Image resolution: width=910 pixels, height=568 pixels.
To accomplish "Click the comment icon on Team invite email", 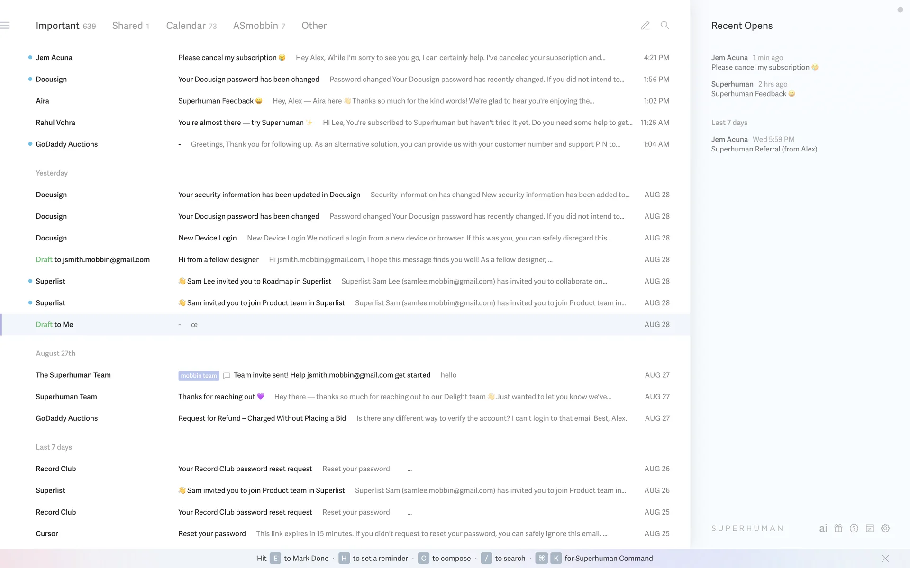I will [x=227, y=376].
